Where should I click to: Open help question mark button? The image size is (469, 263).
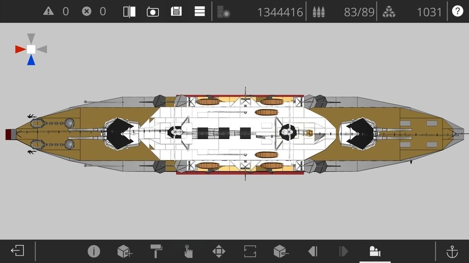[457, 11]
